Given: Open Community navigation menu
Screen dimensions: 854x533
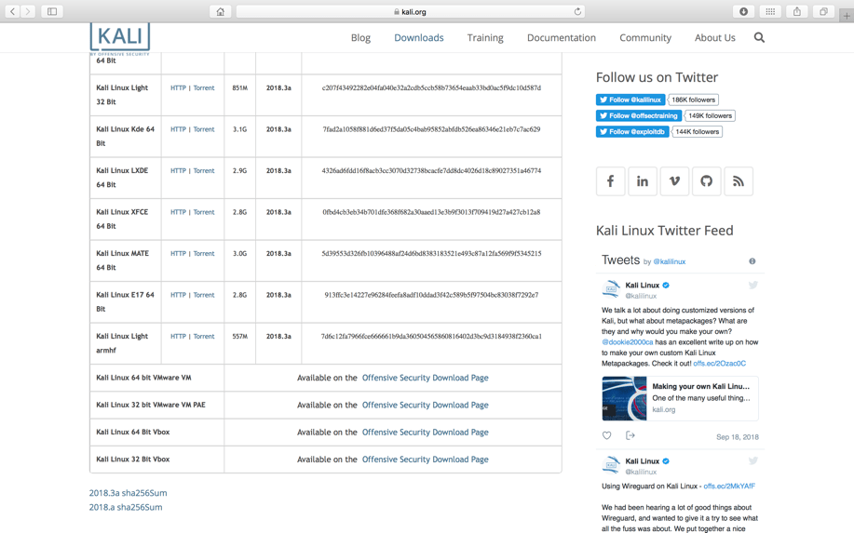Looking at the screenshot, I should 644,38.
